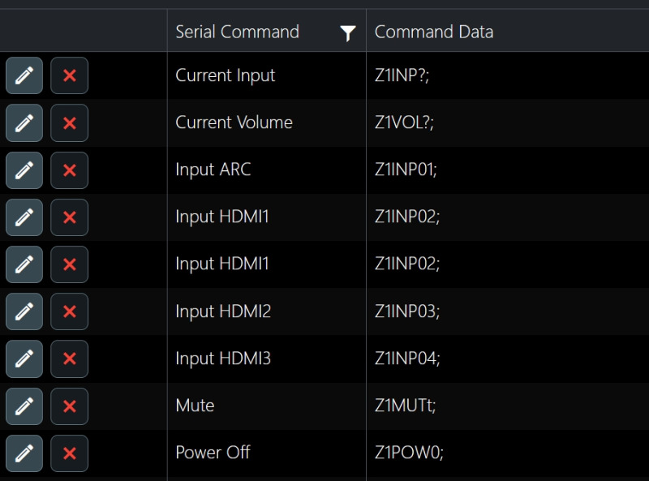649x481 pixels.
Task: Edit the Input HDMI3 entry
Action: point(24,359)
